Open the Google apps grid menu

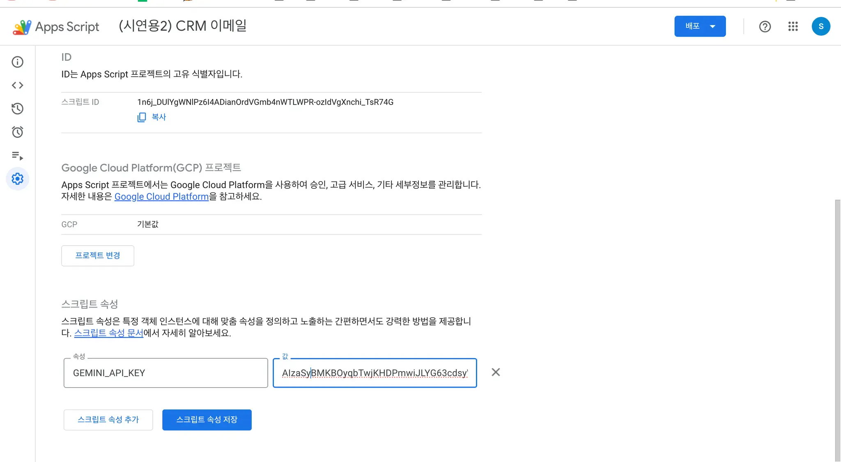[x=793, y=26]
